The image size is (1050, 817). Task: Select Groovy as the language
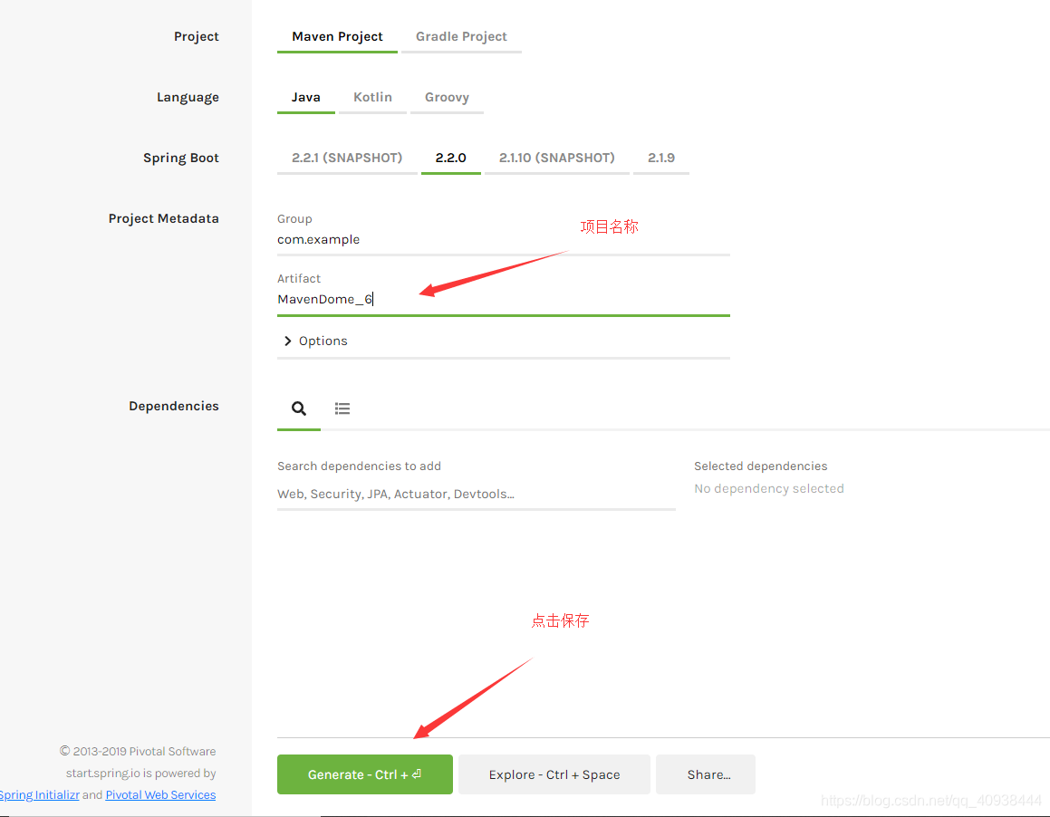(x=447, y=97)
